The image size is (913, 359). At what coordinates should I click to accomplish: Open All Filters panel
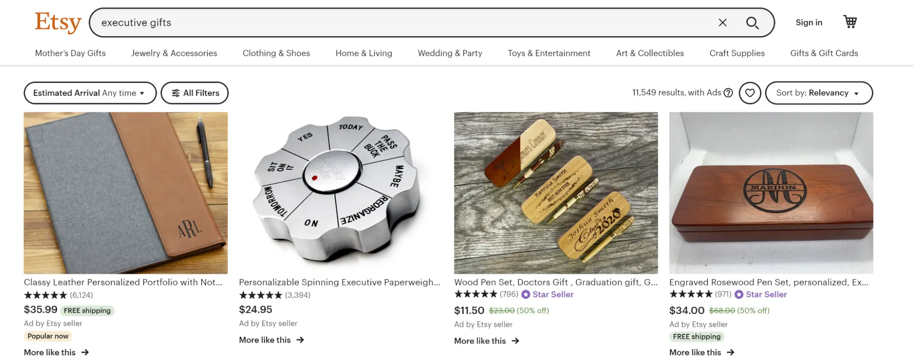click(195, 93)
